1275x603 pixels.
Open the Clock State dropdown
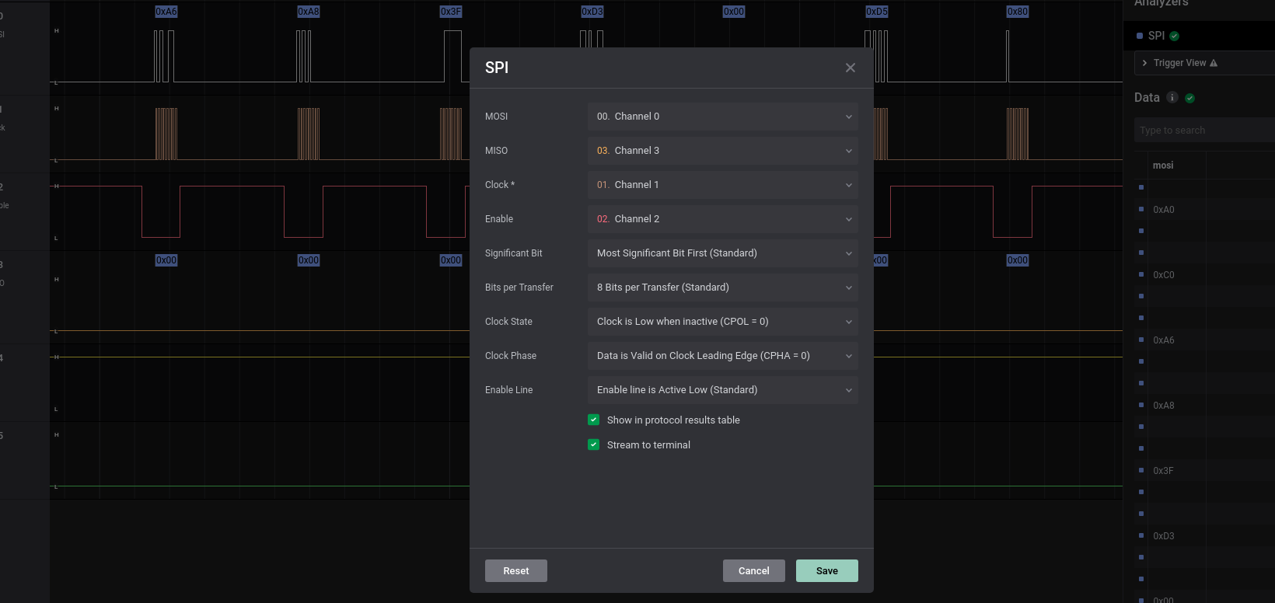coord(722,322)
